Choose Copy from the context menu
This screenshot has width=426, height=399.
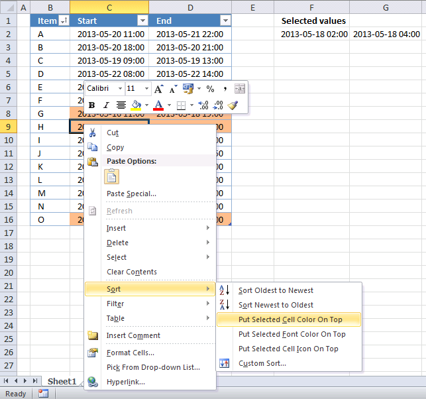[x=150, y=147]
